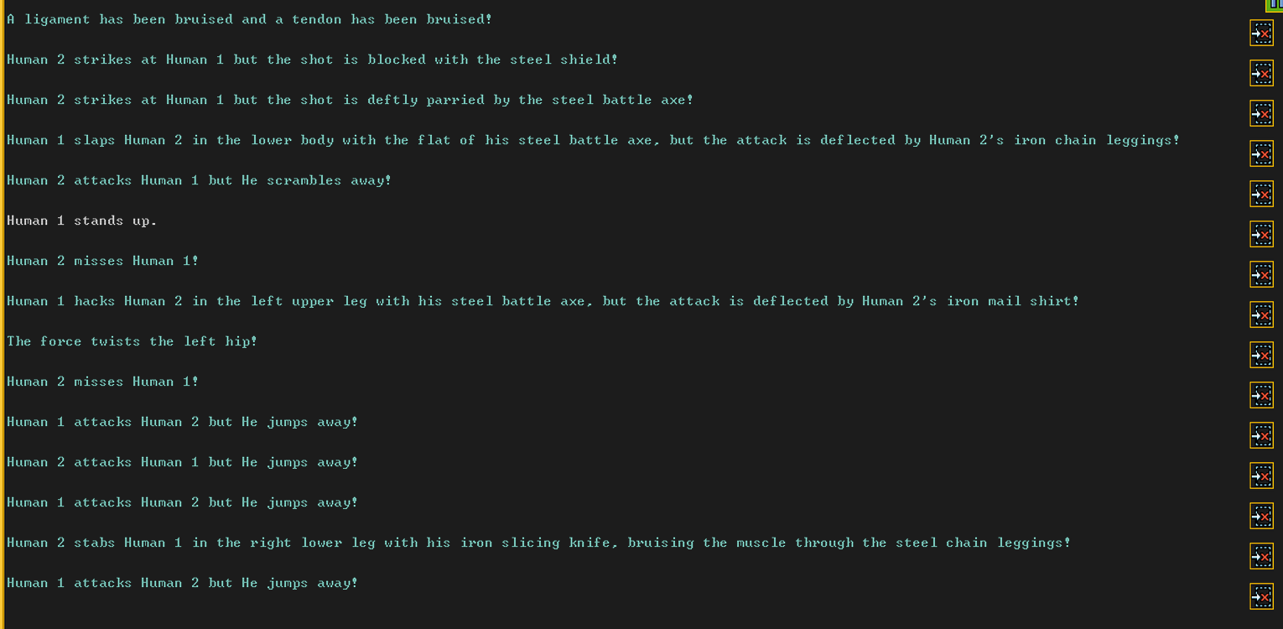Zoom to where Human 1 stands up
The image size is (1283, 629).
click(x=1261, y=235)
